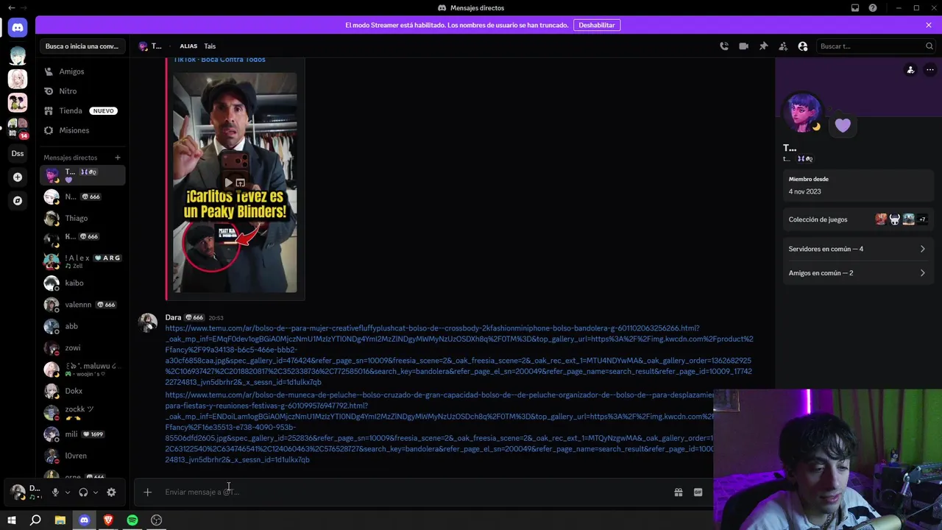Viewport: 942px width, 530px height.
Task: Open headphone output options arrow
Action: coord(96,492)
